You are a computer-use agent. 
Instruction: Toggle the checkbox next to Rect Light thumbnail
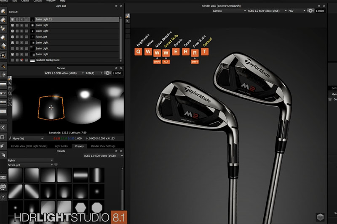(27, 37)
